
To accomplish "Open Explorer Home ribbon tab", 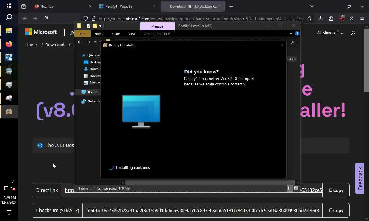I will tap(99, 34).
